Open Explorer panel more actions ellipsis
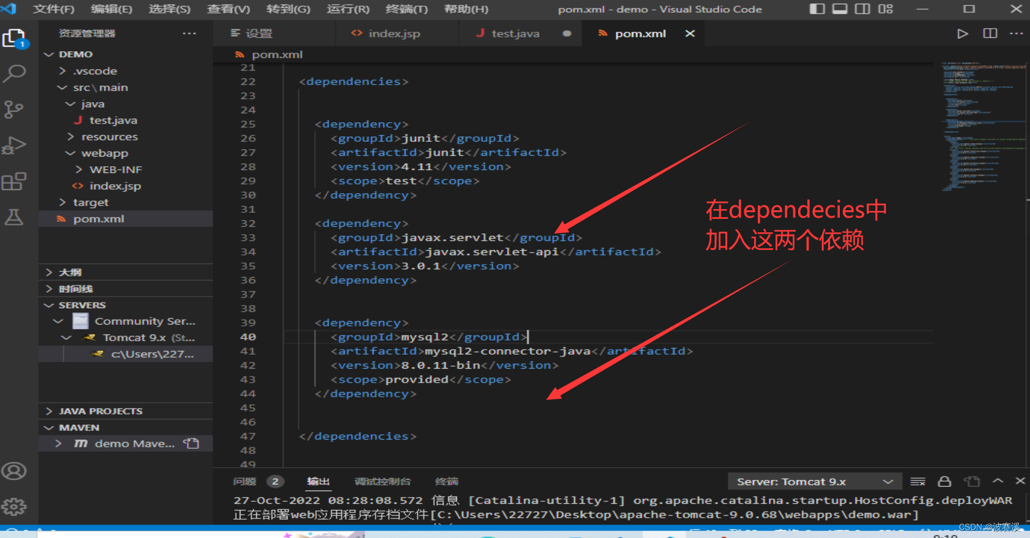This screenshot has height=538, width=1030. tap(190, 34)
